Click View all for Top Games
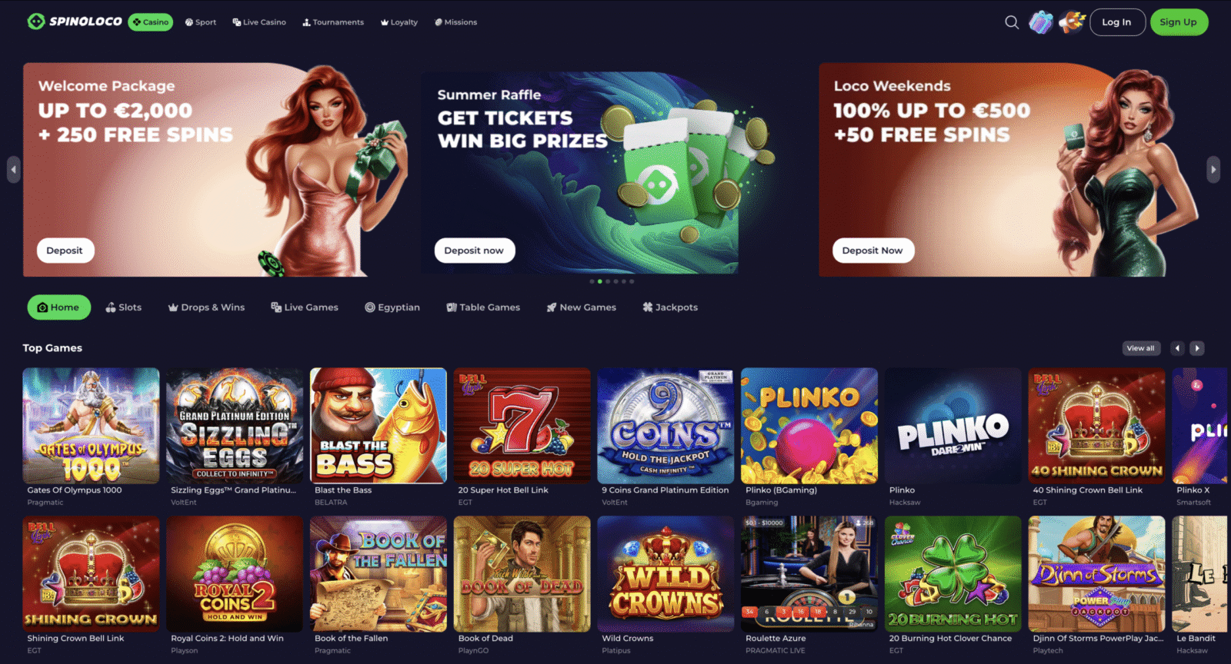 (1140, 348)
